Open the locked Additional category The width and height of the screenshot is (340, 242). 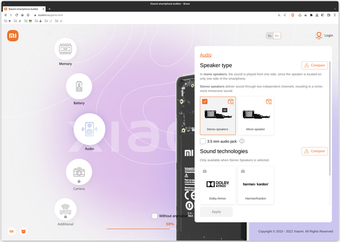pos(65,209)
